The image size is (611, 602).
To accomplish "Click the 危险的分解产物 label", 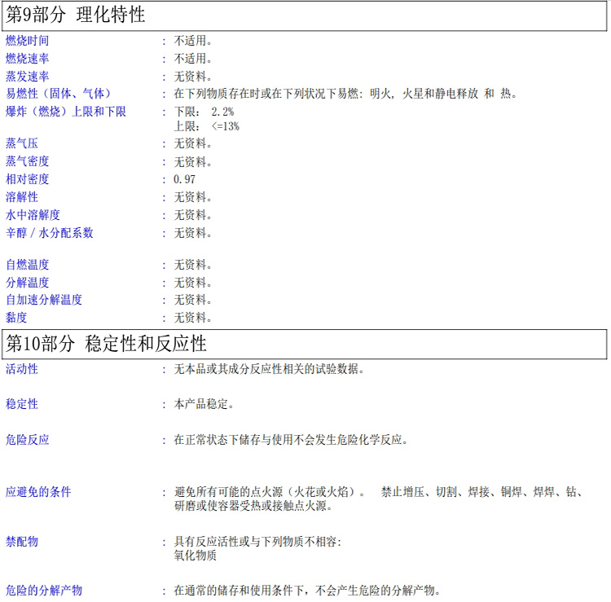I will pos(43,591).
